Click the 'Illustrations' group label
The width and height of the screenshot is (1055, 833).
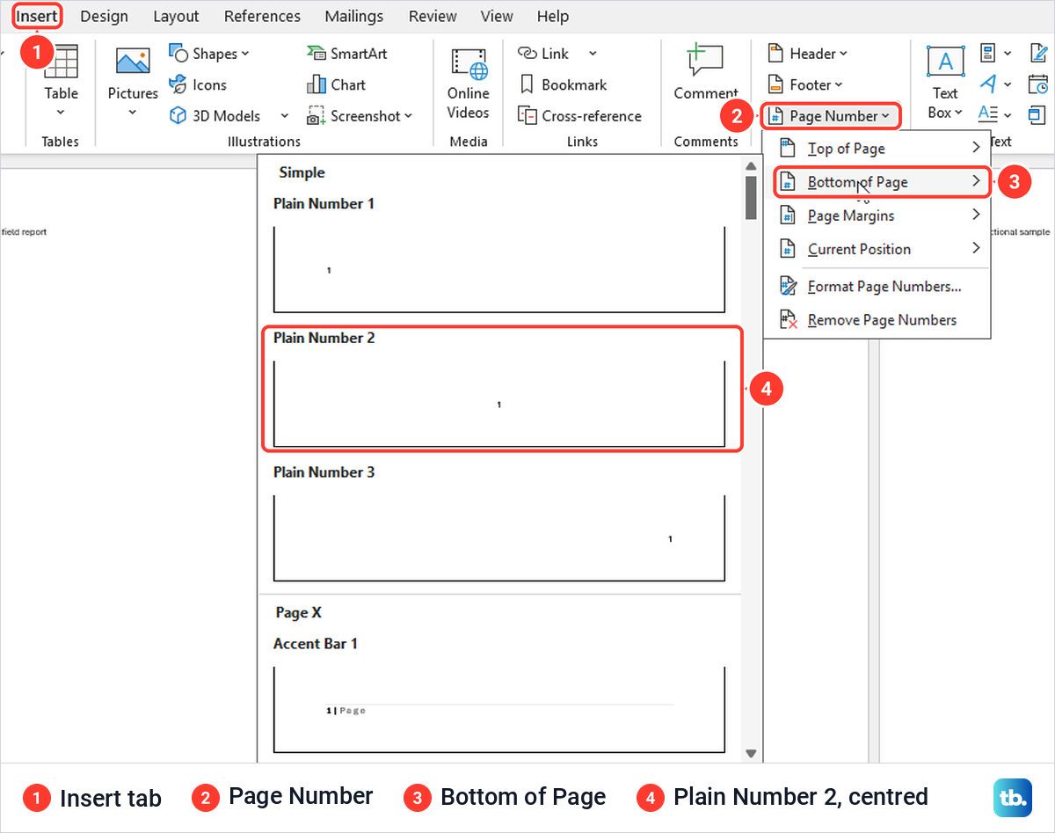pyautogui.click(x=264, y=141)
